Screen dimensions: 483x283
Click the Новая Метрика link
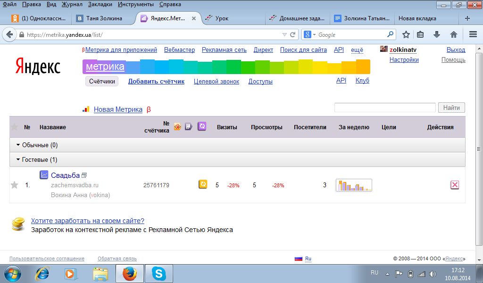(118, 109)
